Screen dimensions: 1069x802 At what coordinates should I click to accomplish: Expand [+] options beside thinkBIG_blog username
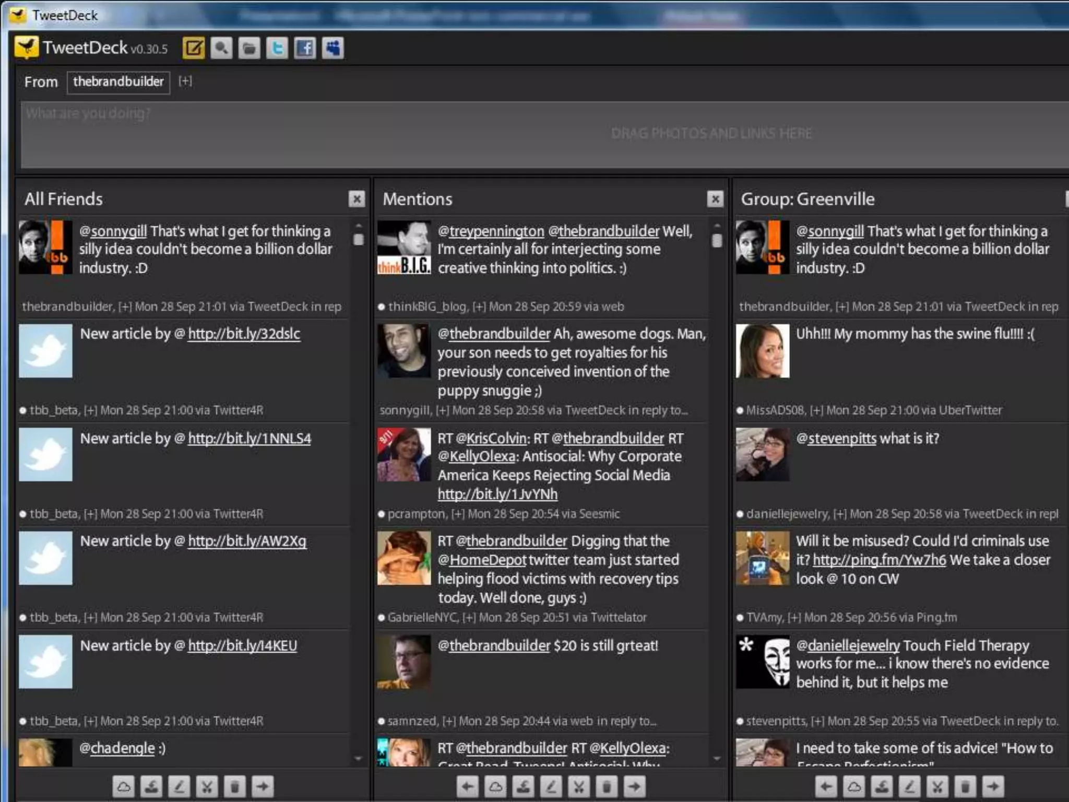479,307
